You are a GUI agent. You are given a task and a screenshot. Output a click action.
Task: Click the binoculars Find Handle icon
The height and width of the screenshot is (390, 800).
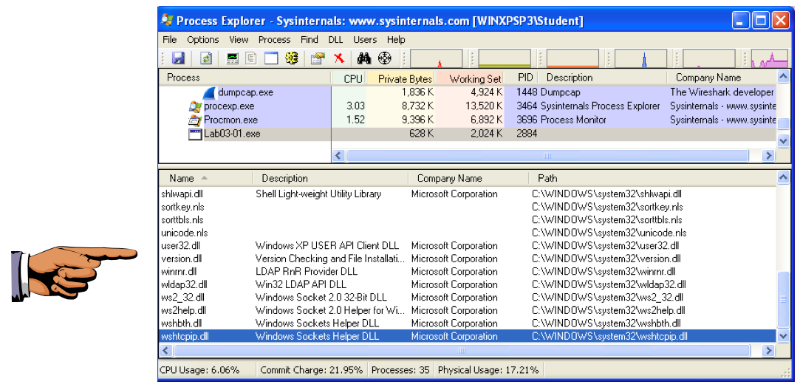click(x=363, y=58)
